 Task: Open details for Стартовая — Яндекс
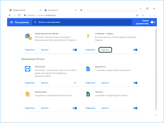pos(90,50)
